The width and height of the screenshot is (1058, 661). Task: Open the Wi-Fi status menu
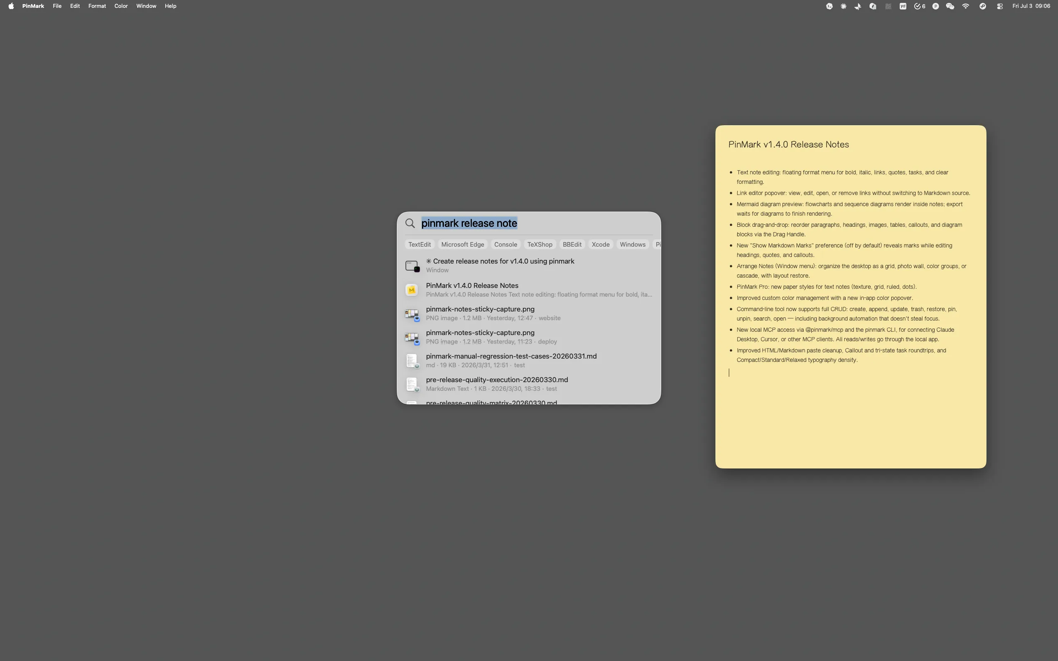[966, 6]
